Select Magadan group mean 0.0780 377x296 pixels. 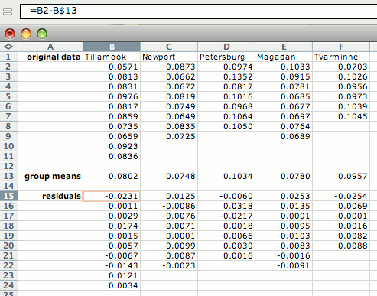pos(284,176)
